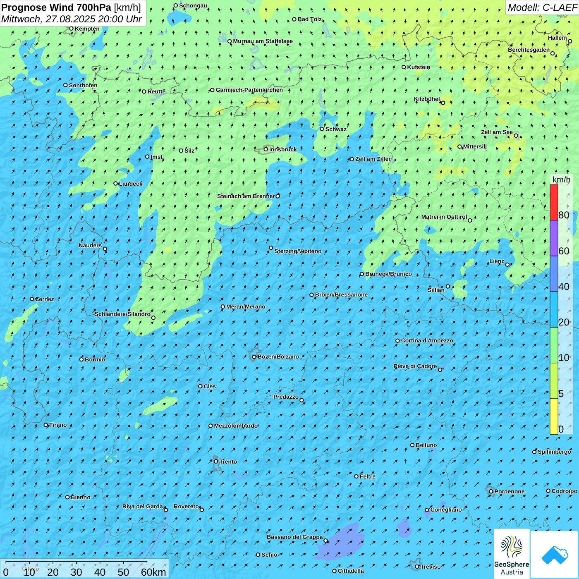Viewport: 579px width, 579px height.
Task: Click the 'Rovereto' label
Action: coord(186,506)
